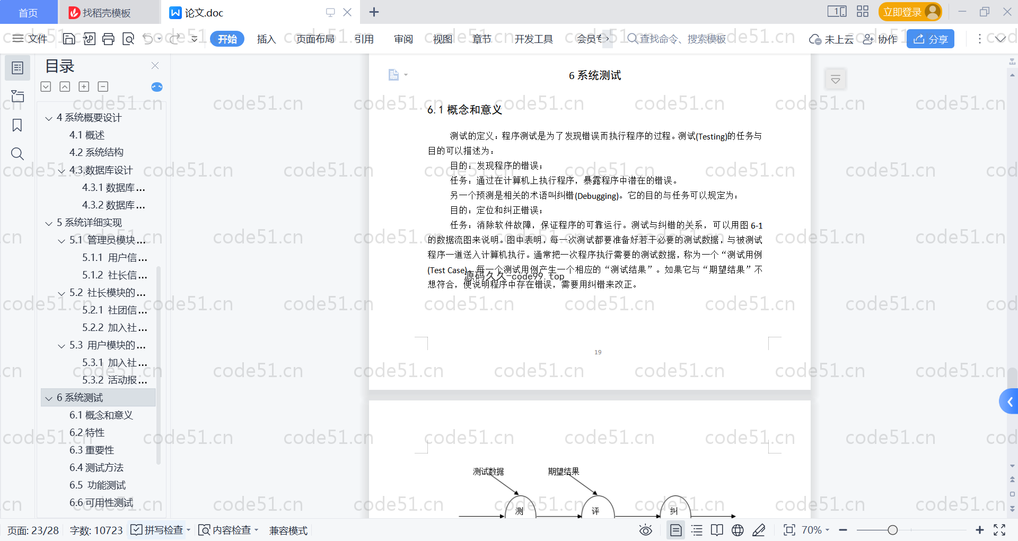Viewport: 1018px width, 541px height.
Task: Switch to the 开发工具 ribbon tab
Action: 533,39
